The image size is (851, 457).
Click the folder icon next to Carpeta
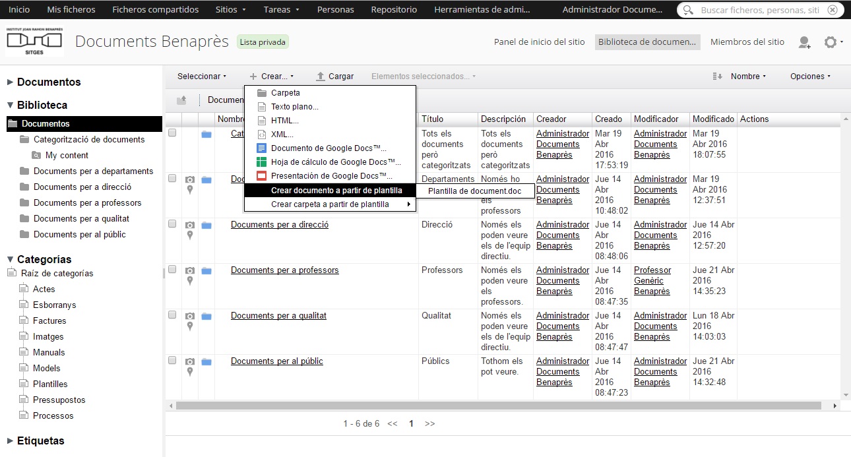[261, 93]
